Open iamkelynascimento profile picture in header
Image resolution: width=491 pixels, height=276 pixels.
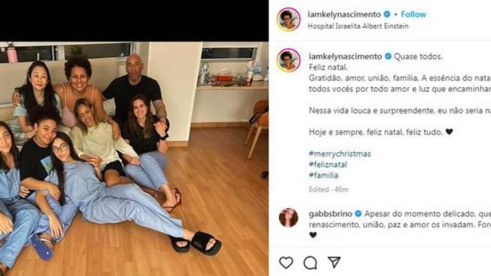288,19
